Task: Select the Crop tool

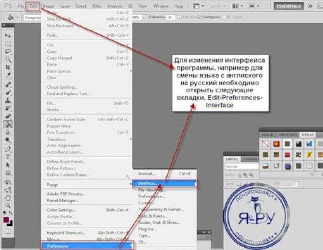Action: click(8, 67)
